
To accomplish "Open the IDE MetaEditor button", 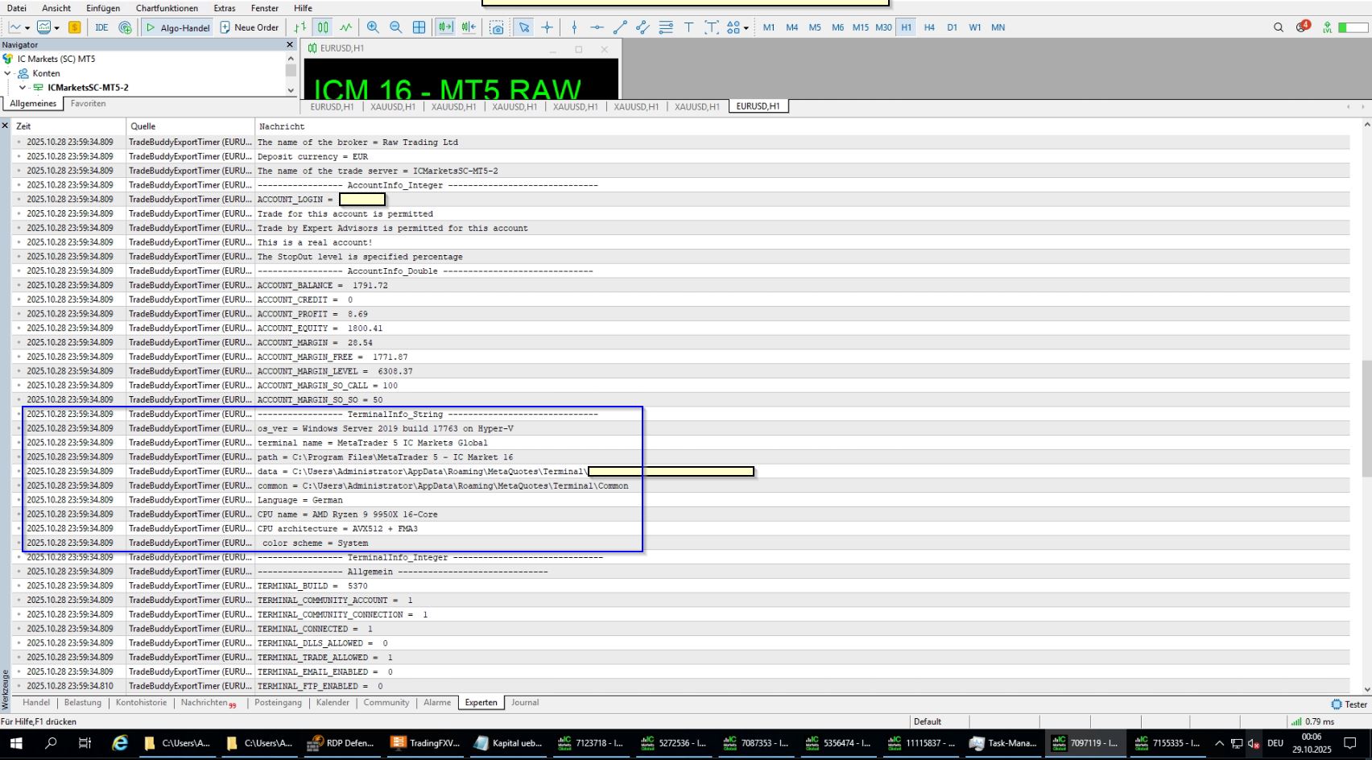I will tap(101, 27).
